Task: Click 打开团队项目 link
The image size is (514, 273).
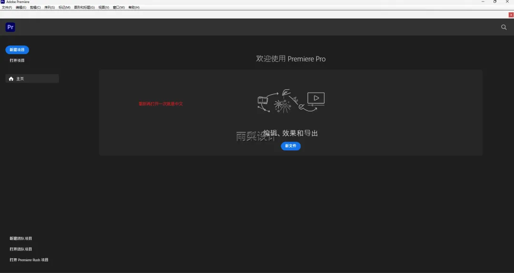Action: 20,249
